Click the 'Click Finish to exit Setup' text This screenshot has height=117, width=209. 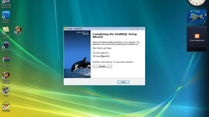(x=102, y=48)
